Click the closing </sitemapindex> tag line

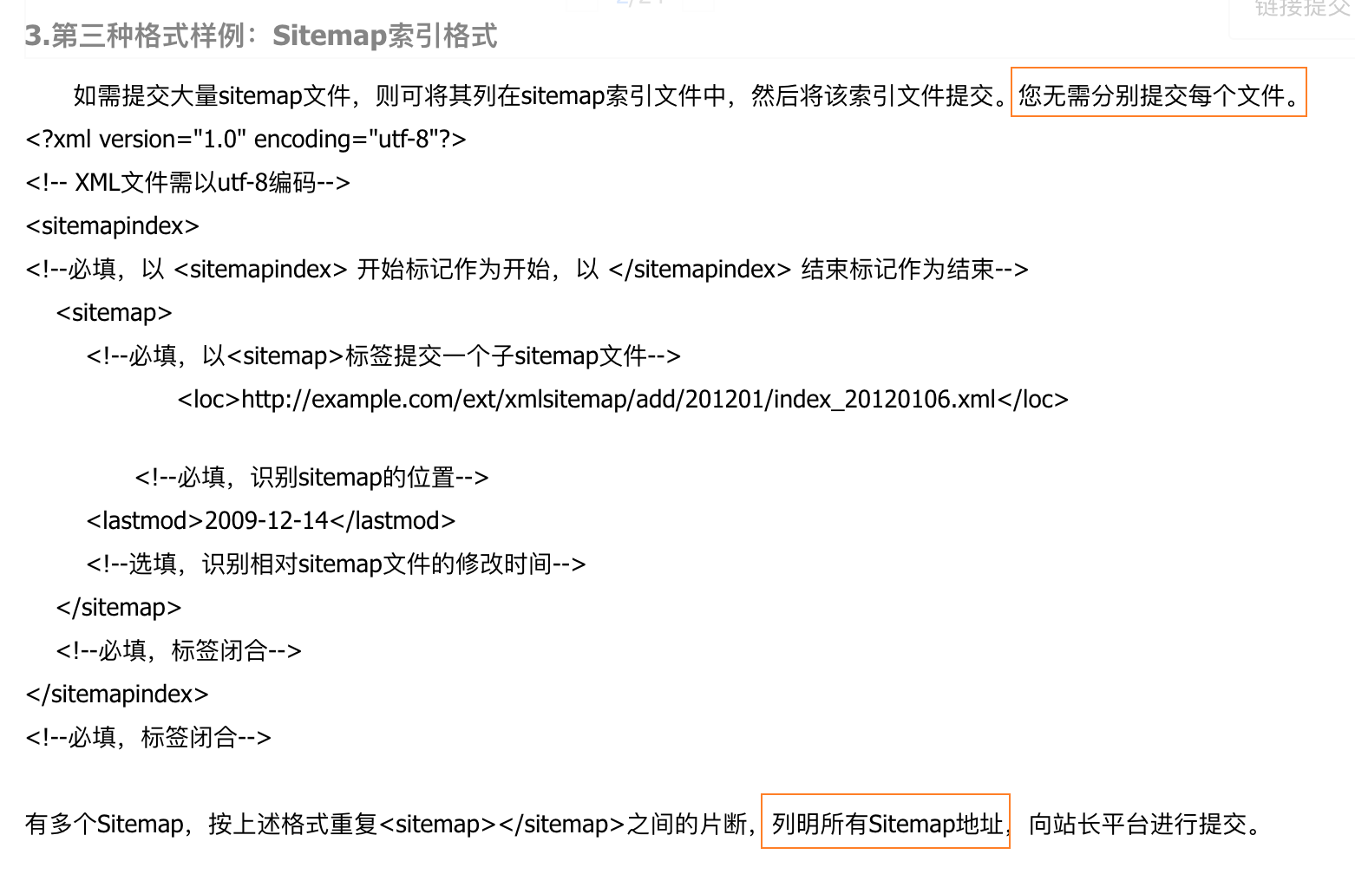pos(117,695)
